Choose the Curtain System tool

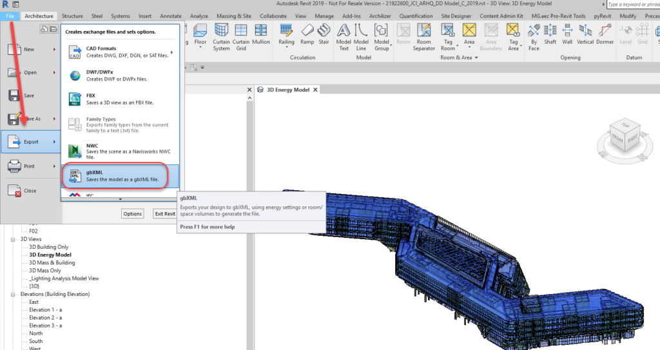click(x=222, y=37)
